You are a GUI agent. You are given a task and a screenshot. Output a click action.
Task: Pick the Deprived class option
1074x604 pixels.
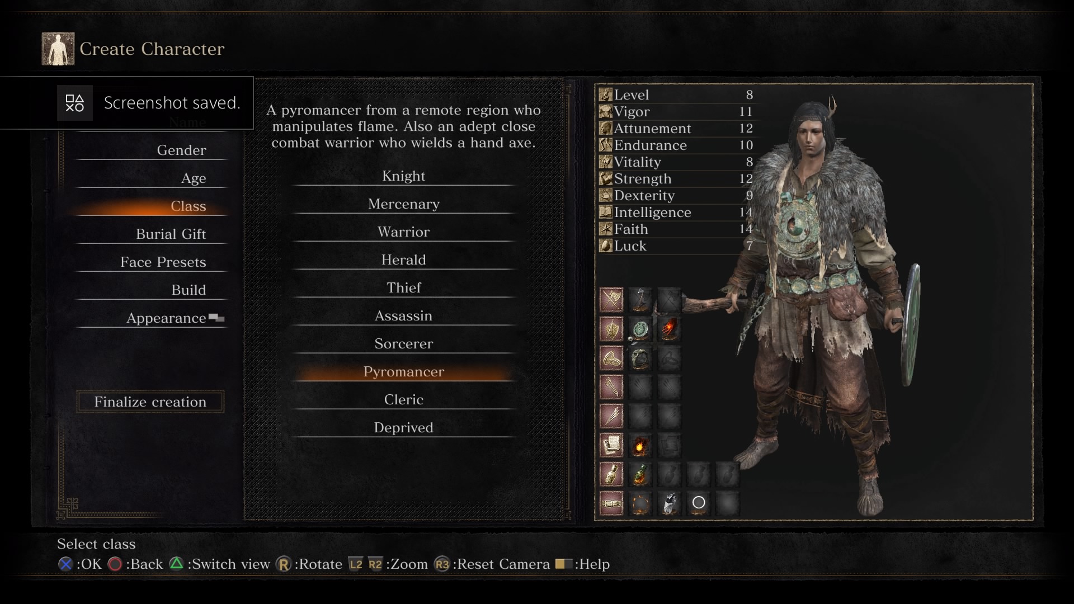(x=403, y=428)
